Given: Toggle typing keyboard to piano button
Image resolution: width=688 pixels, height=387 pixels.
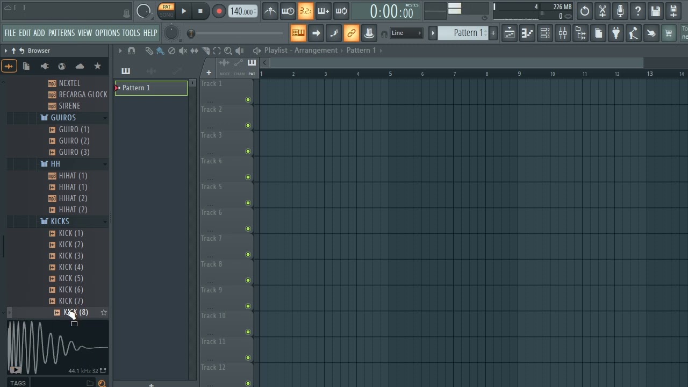Looking at the screenshot, I should tap(298, 33).
